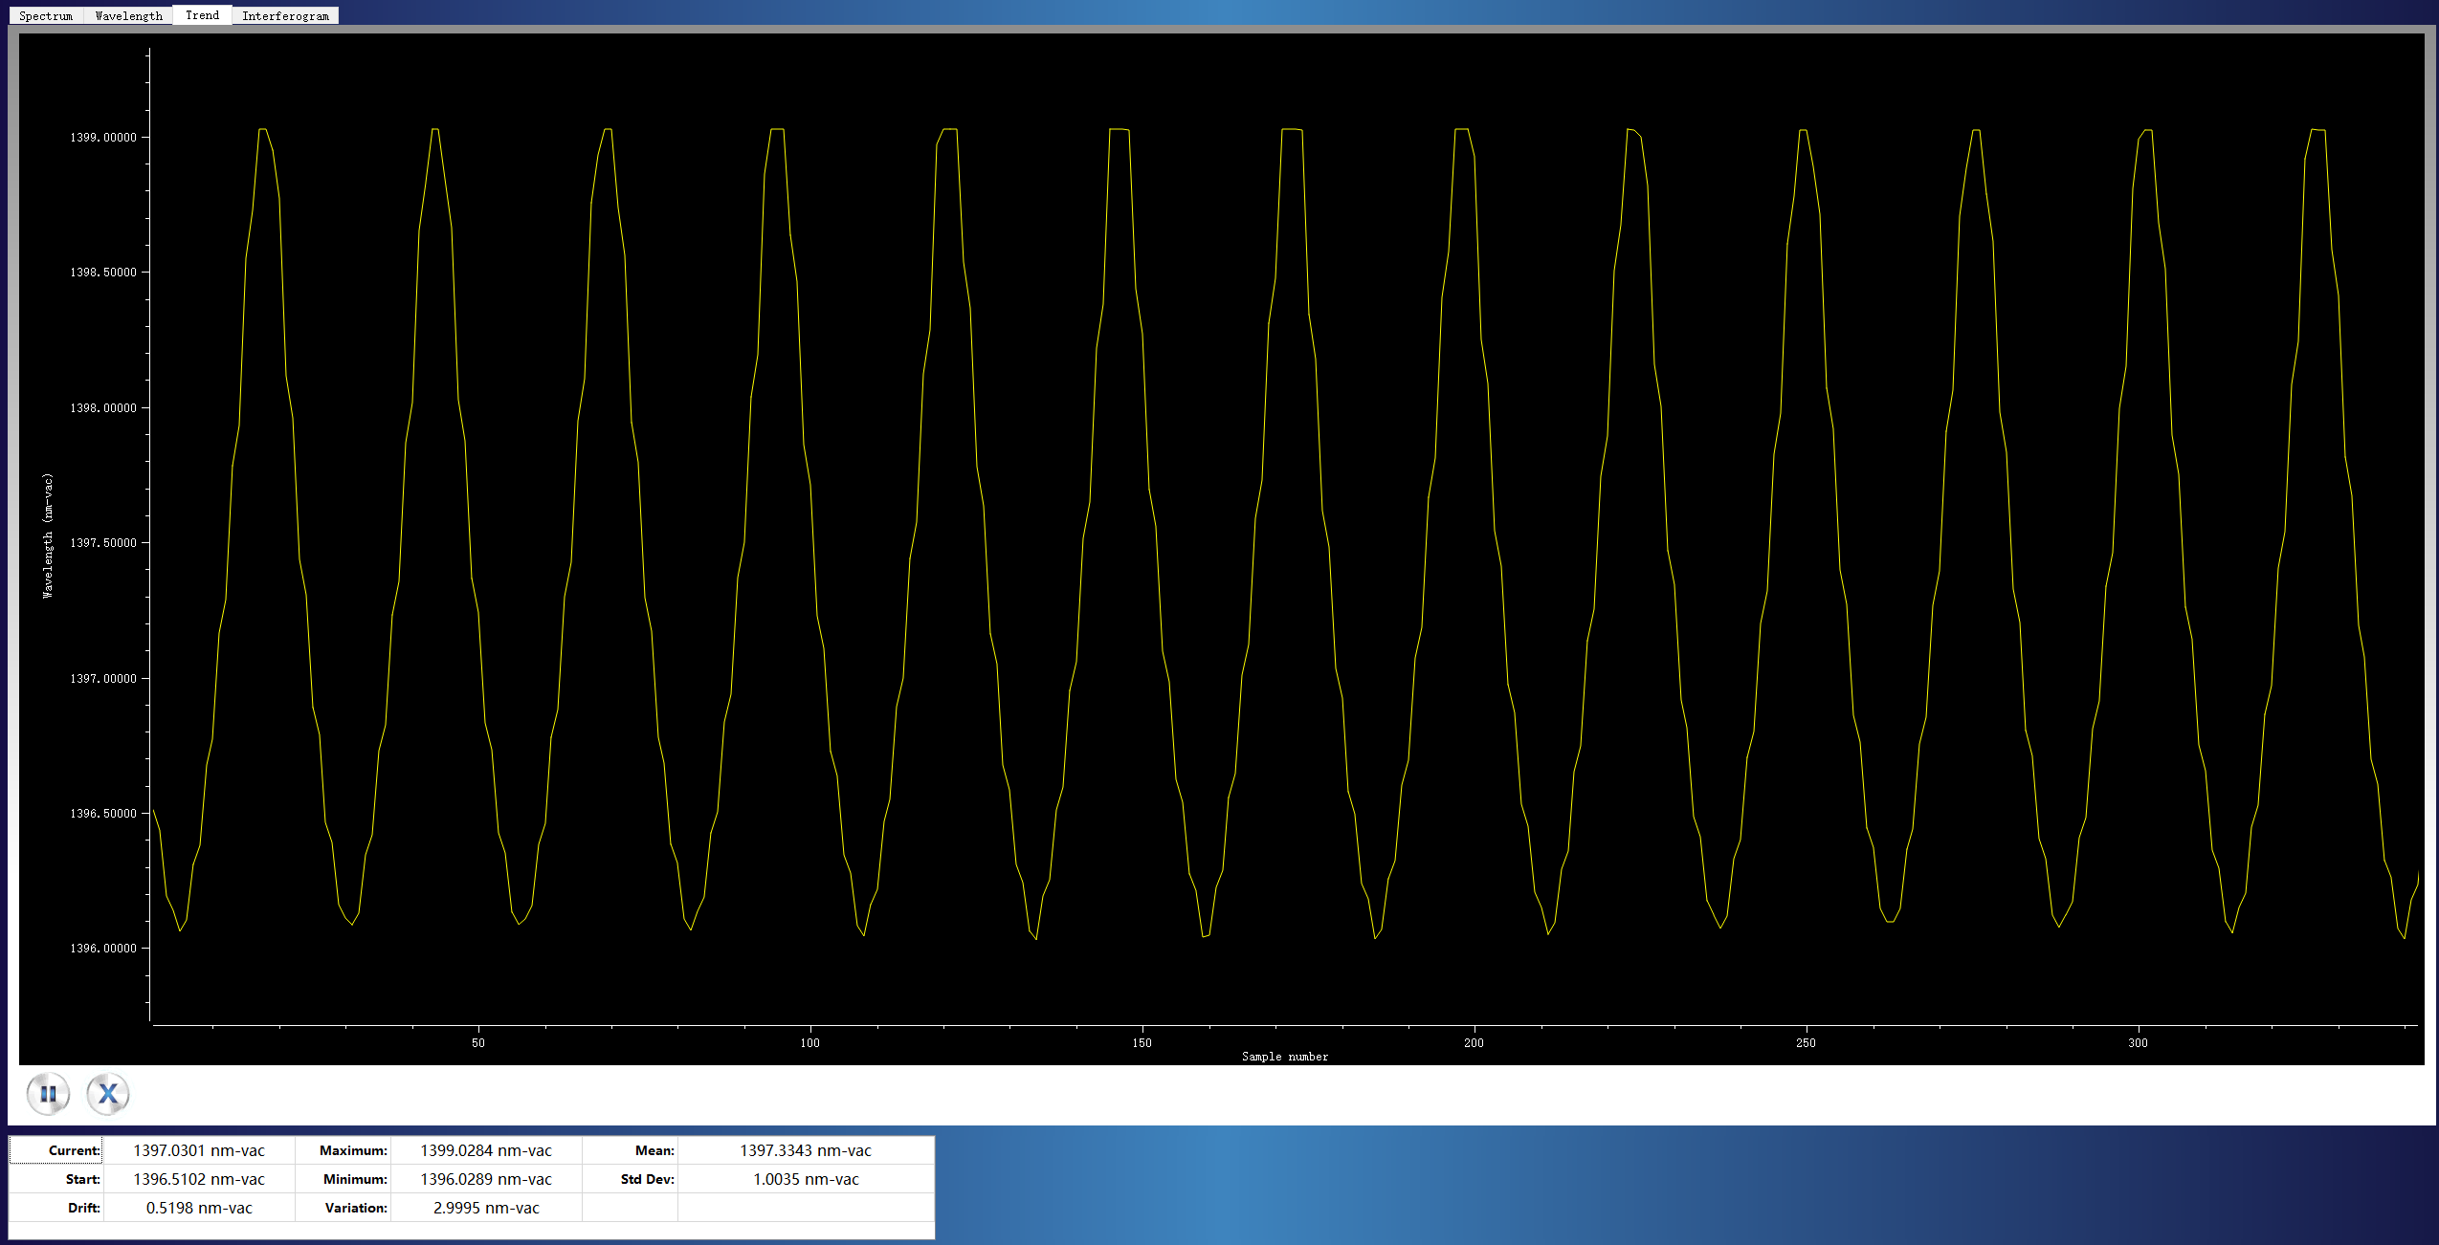Click the Variation value 2.9995 cell
This screenshot has width=2439, height=1245.
click(x=486, y=1208)
